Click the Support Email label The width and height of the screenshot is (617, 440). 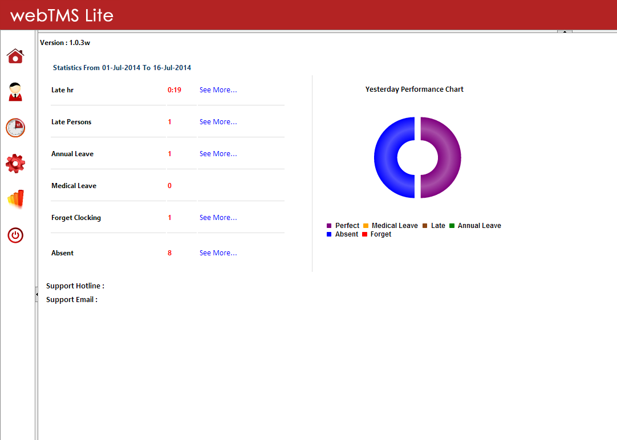coord(72,300)
